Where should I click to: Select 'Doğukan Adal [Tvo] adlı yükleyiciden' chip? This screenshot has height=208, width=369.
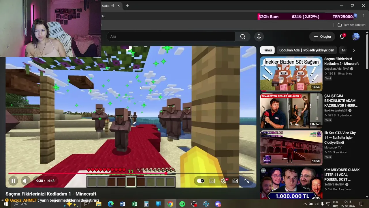307,50
